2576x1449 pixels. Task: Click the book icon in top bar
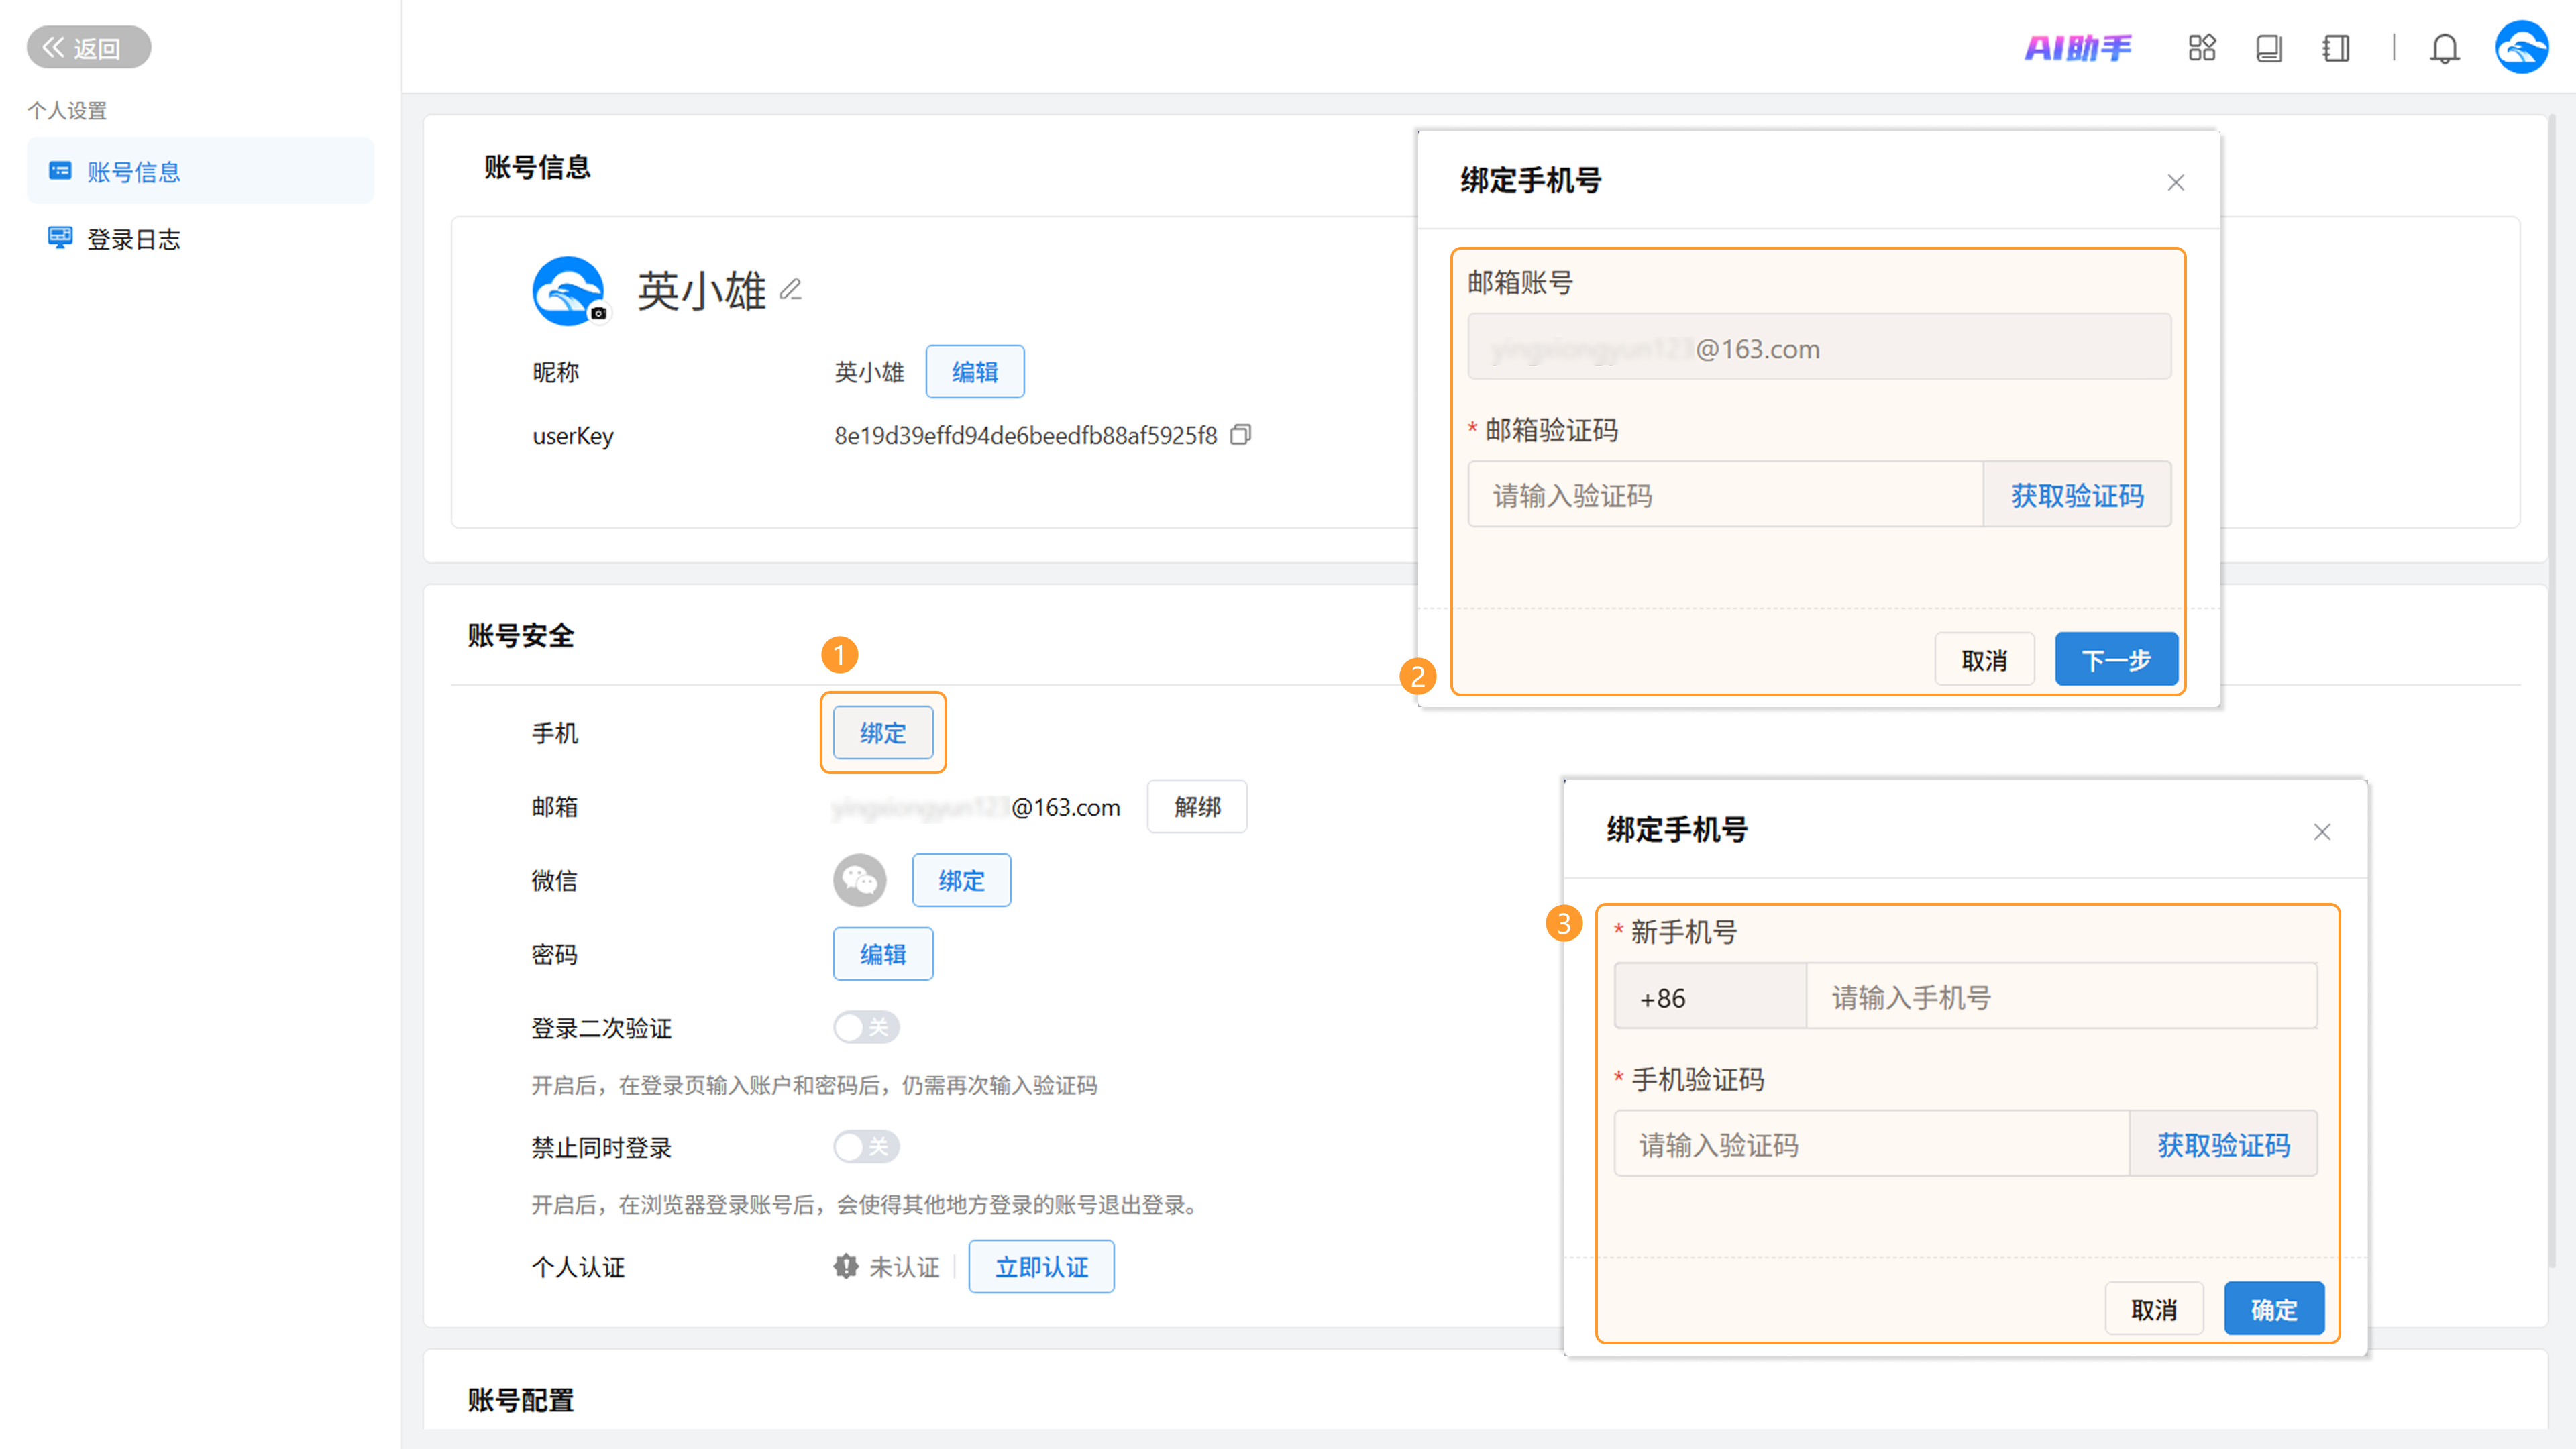point(2269,48)
